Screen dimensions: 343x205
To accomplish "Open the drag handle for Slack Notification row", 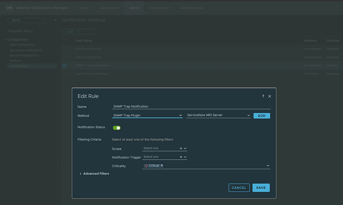I will click(71, 57).
